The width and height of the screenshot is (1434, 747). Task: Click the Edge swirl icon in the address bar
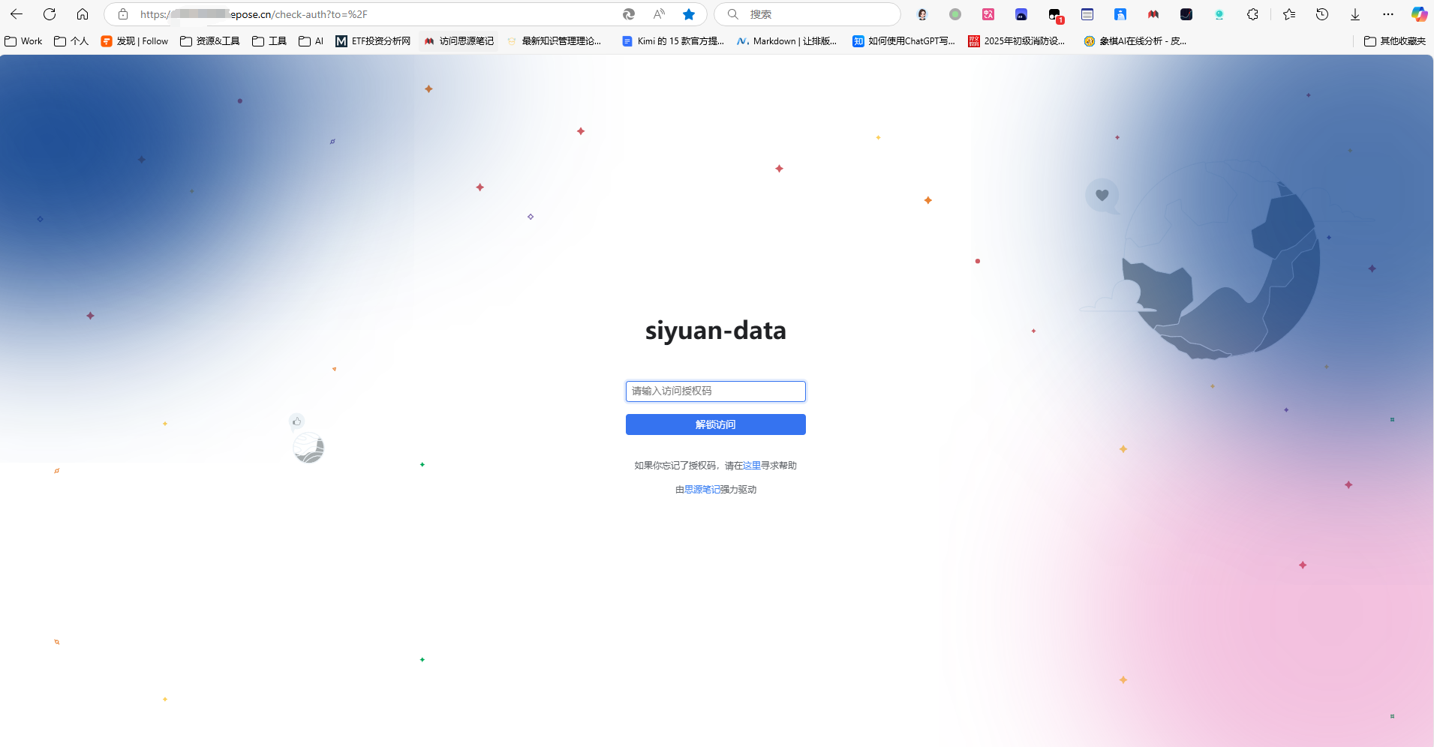click(x=629, y=14)
